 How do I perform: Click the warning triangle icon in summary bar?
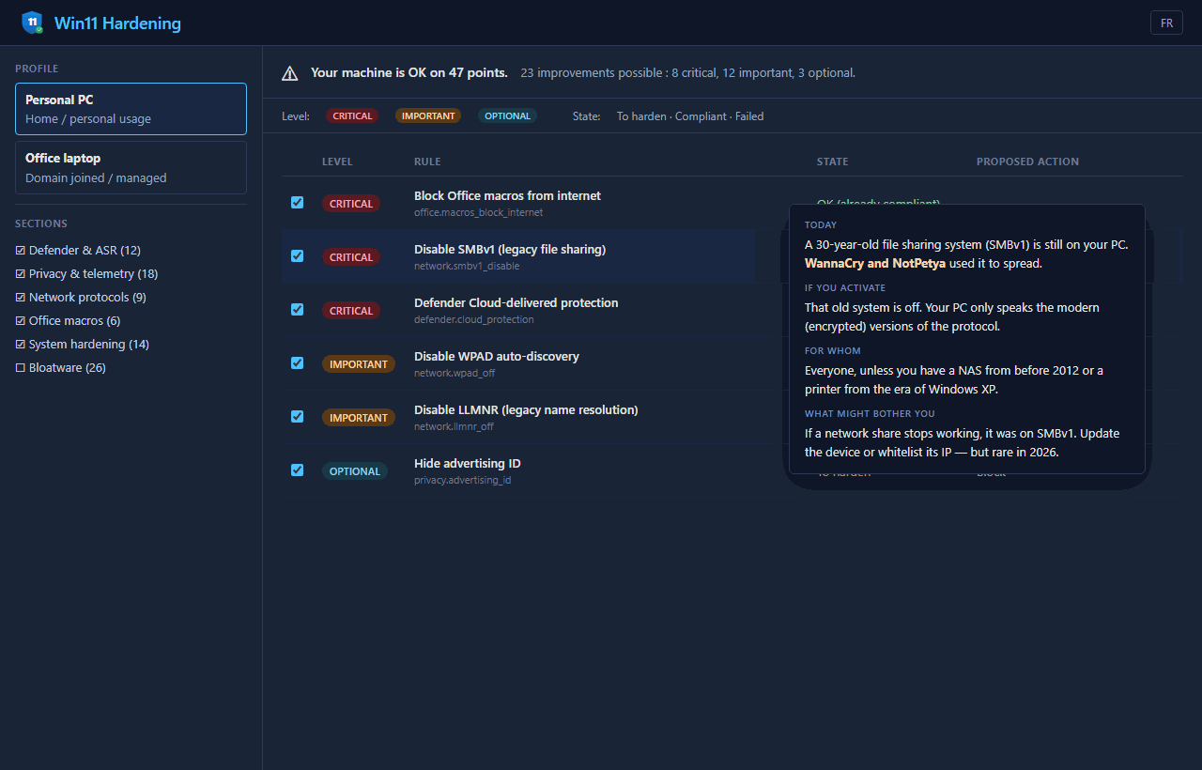pyautogui.click(x=290, y=73)
